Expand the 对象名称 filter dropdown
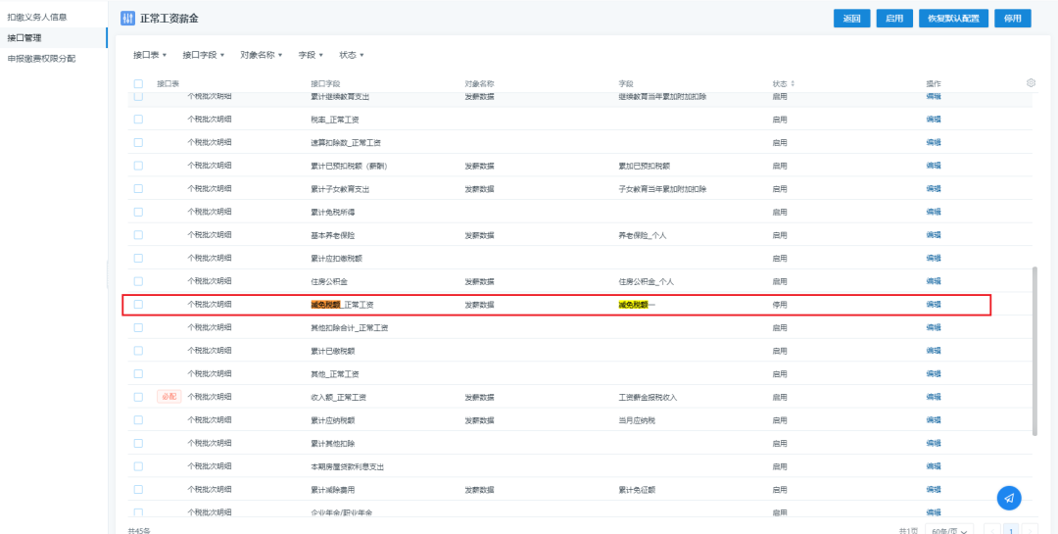 [x=262, y=55]
